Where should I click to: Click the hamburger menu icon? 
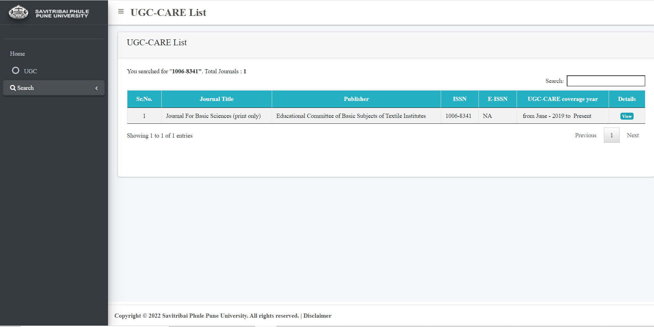(x=121, y=11)
